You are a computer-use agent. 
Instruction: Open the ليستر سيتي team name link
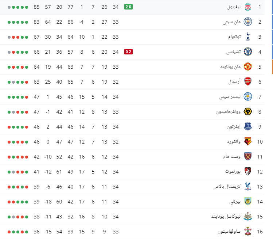230,97
